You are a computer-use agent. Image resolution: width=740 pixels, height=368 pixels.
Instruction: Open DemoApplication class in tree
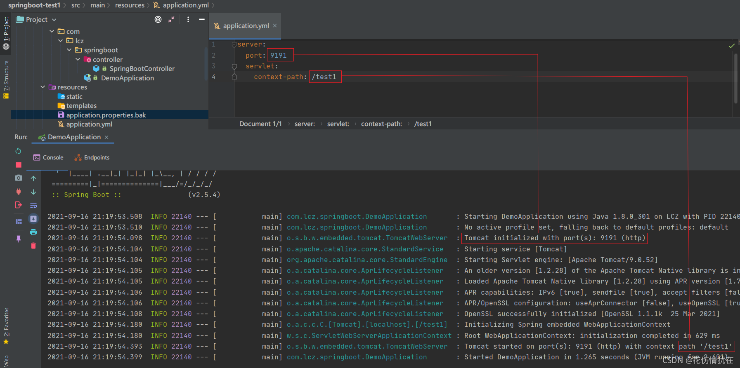[x=127, y=78]
